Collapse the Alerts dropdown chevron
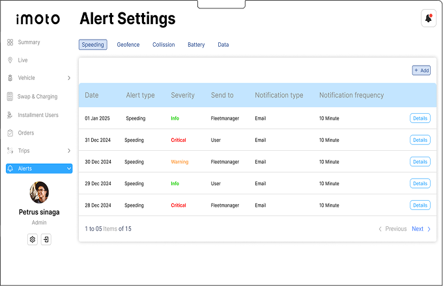 69,169
